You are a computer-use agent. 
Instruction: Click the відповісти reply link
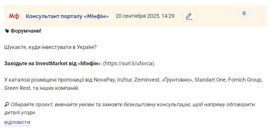(17, 122)
